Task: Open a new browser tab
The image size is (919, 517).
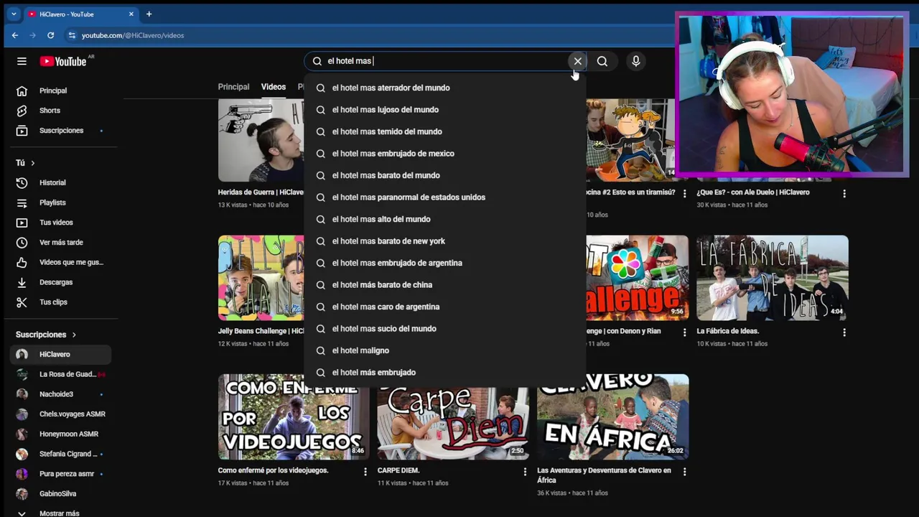Action: 149,14
